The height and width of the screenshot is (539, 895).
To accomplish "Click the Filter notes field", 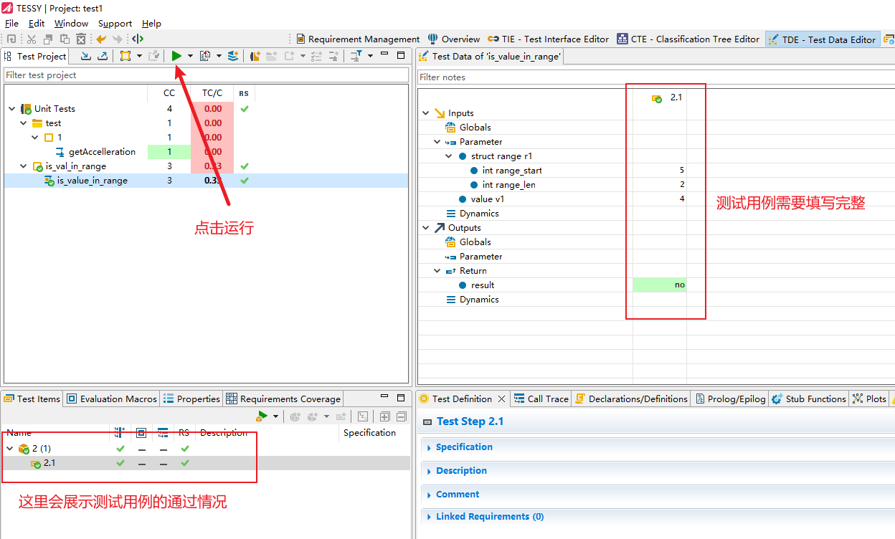I will (655, 77).
